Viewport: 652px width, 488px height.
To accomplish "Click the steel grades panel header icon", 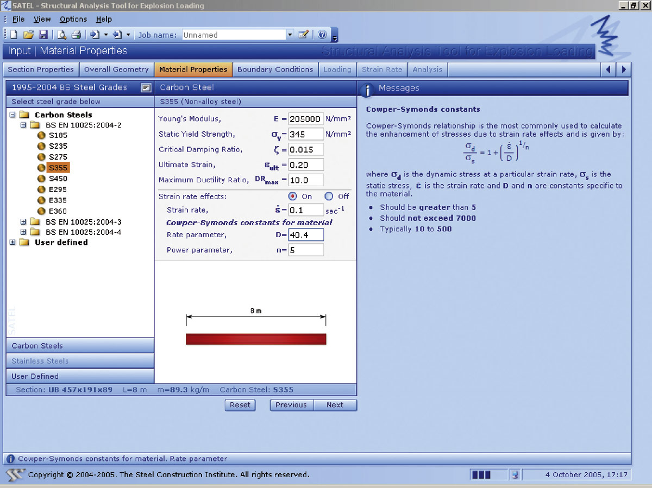I will click(x=145, y=87).
